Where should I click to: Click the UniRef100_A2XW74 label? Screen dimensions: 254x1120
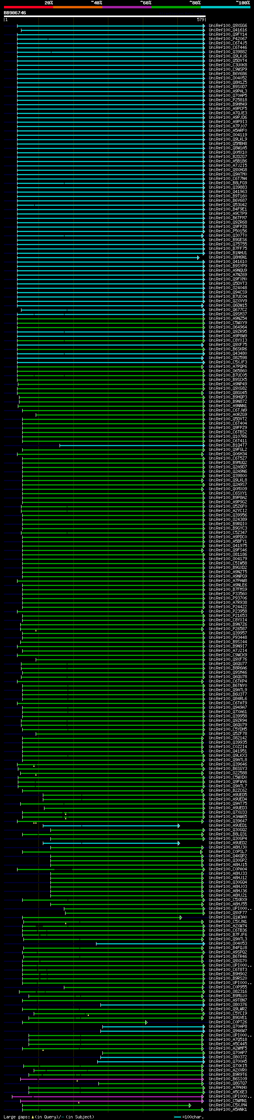[x=228, y=926]
